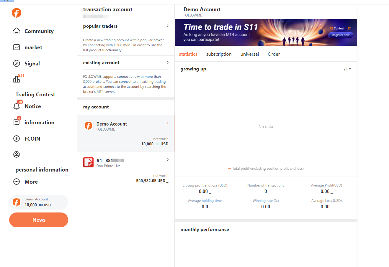The image size is (389, 267).
Task: Switch to the subscription tab
Action: pyautogui.click(x=219, y=54)
